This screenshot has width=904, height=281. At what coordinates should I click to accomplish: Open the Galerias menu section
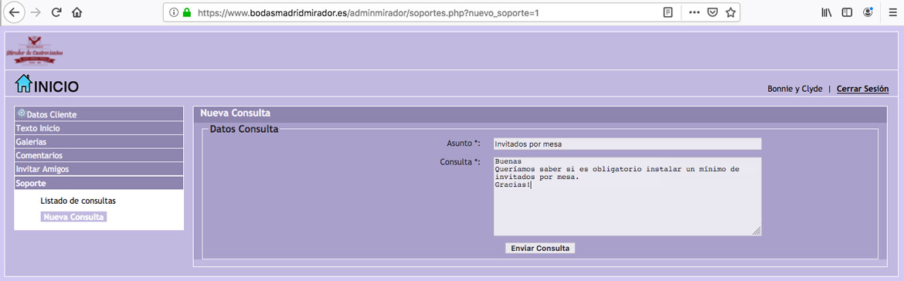99,141
